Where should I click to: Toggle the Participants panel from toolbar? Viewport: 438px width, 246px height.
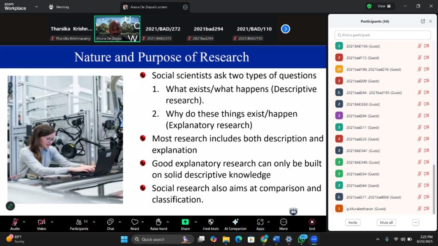click(x=79, y=222)
